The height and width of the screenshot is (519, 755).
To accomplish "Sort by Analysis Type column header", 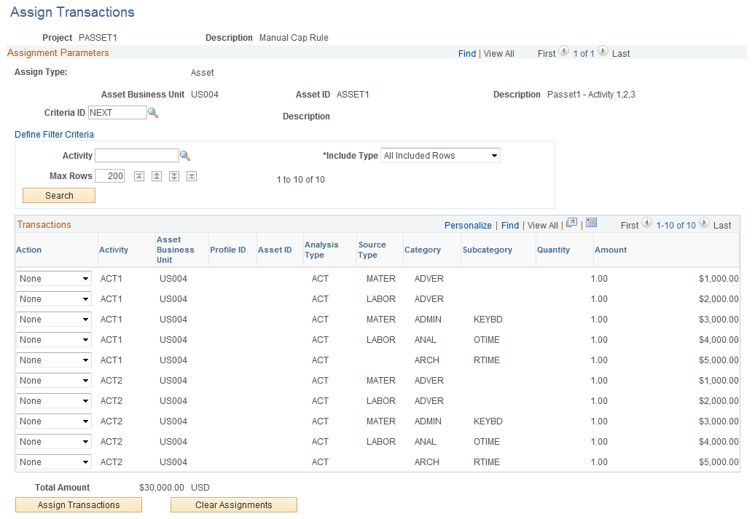I will click(x=321, y=250).
